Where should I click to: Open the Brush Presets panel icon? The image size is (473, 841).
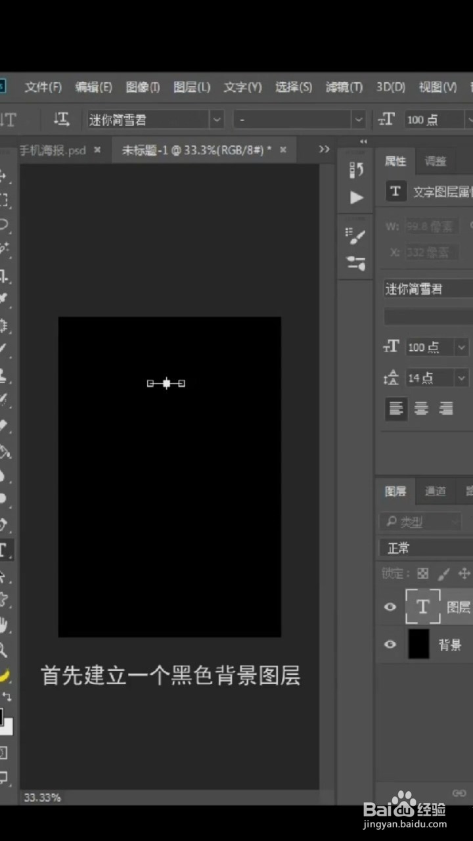357,235
